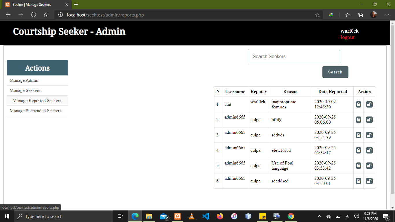The height and width of the screenshot is (222, 395).
Task: Open XAMPP from the taskbar
Action: point(177,216)
